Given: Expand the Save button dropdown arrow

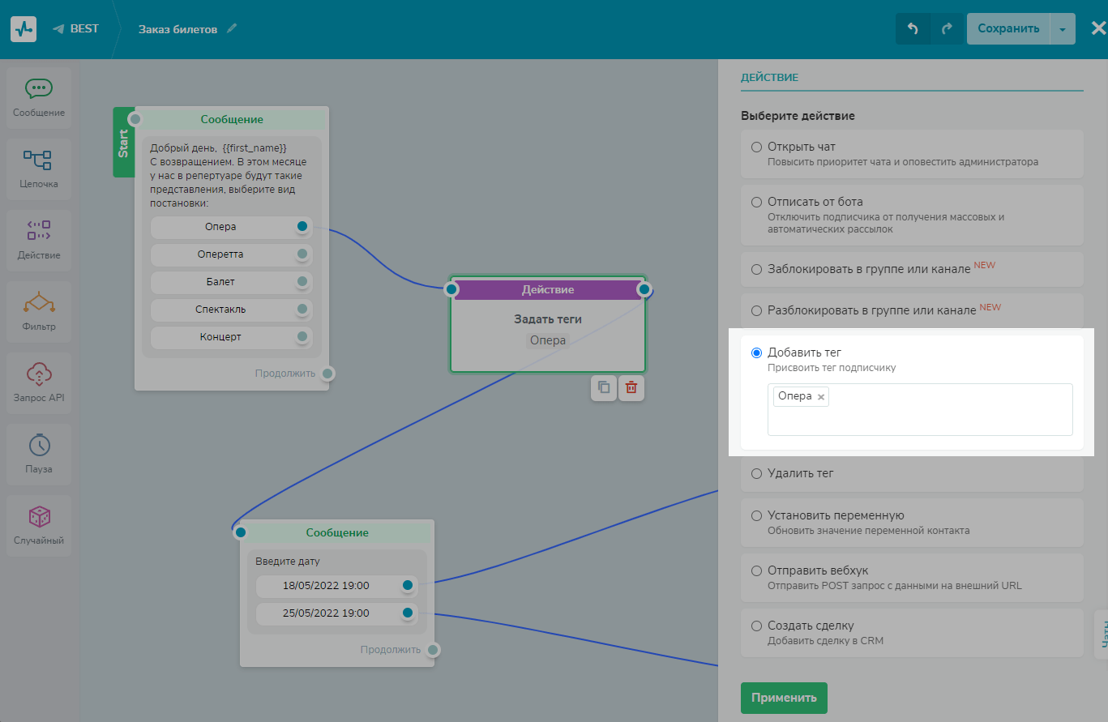Looking at the screenshot, I should click(1062, 29).
